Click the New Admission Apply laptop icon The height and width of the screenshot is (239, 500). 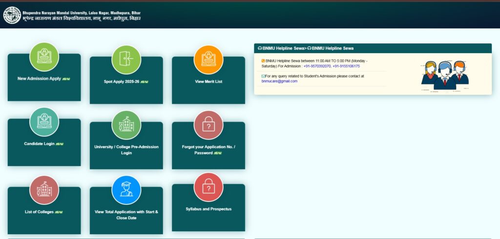[x=44, y=56]
